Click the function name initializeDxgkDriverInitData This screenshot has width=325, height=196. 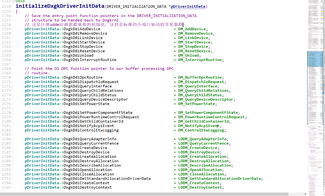(60, 6)
